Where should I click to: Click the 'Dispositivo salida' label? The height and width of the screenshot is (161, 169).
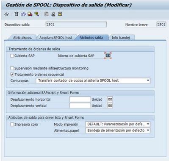pos(17,25)
